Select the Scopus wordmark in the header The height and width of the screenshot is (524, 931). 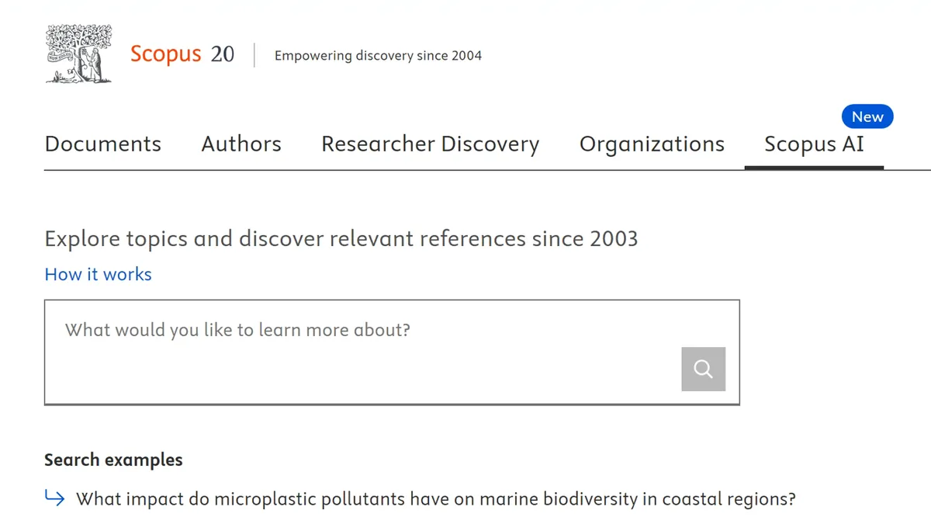coord(165,54)
